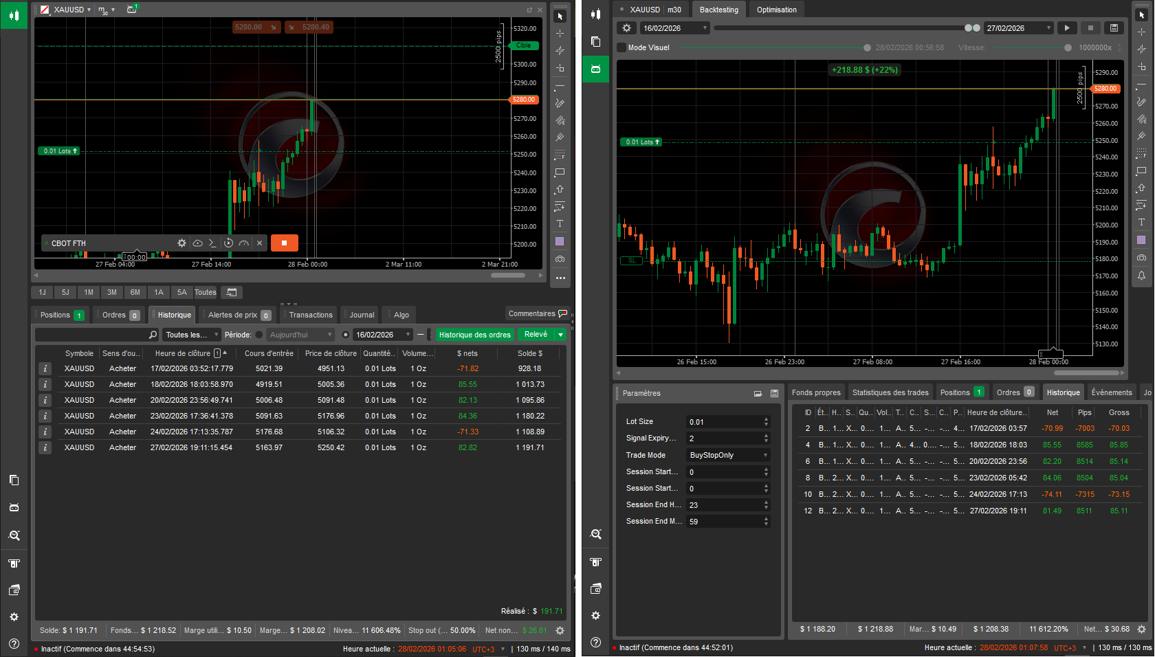Stop CBOT FTH with the red square button
Screen dimensions: 1155x657
(285, 243)
